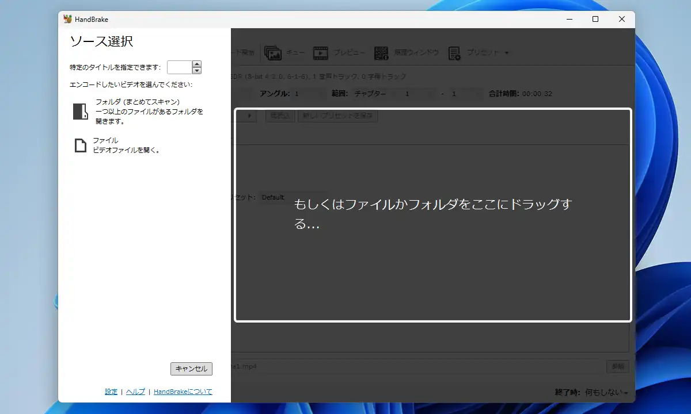
Task: Open the ヘルプ link
Action: click(x=135, y=392)
